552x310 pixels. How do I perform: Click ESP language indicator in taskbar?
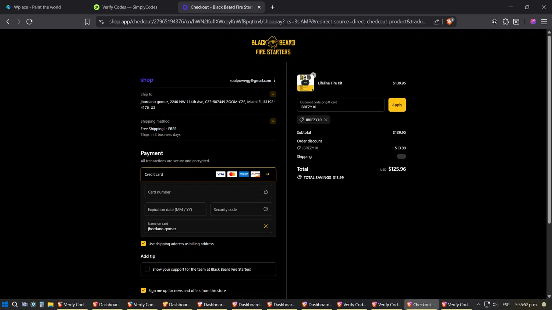pos(506,304)
